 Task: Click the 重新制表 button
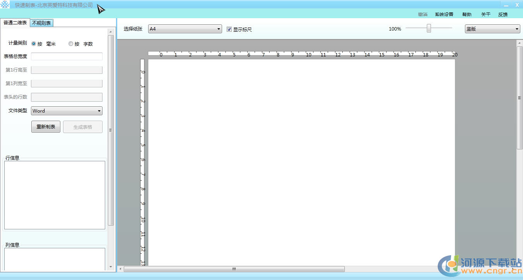pos(46,127)
